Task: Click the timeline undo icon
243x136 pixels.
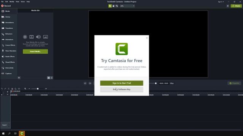Action: 2,89
